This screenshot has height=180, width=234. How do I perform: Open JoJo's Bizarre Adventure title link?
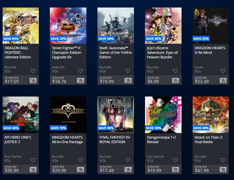tap(162, 52)
